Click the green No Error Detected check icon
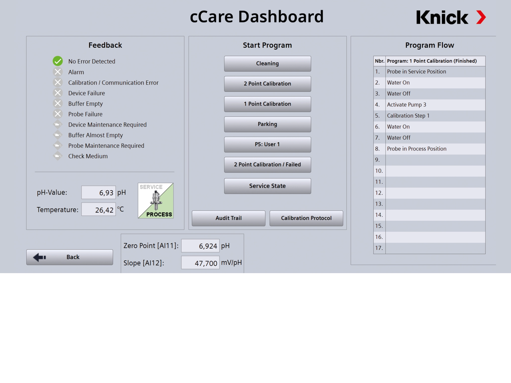This screenshot has width=511, height=383. click(x=58, y=61)
